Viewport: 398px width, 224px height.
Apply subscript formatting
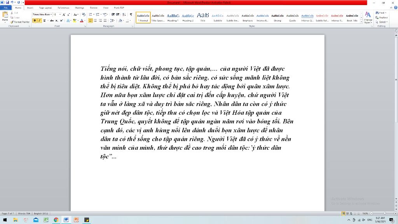(56, 21)
